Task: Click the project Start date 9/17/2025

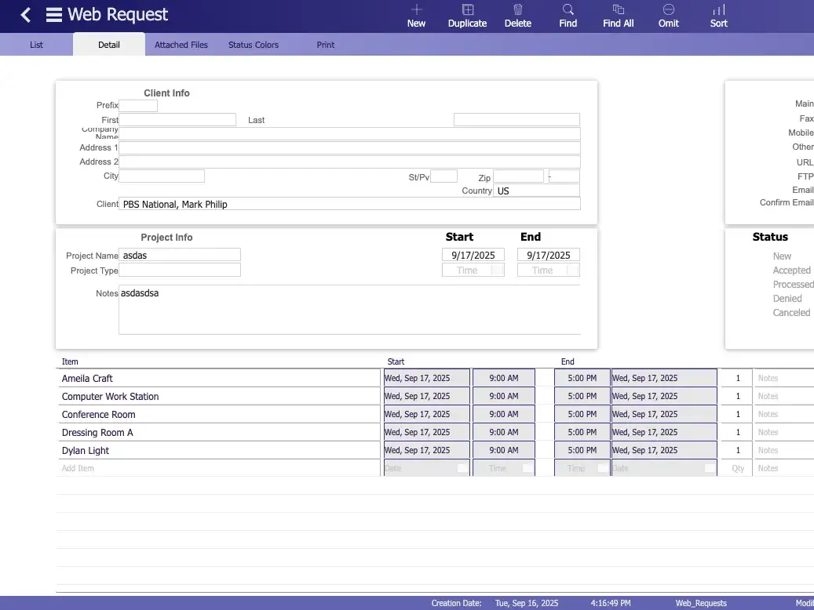Action: (x=473, y=255)
